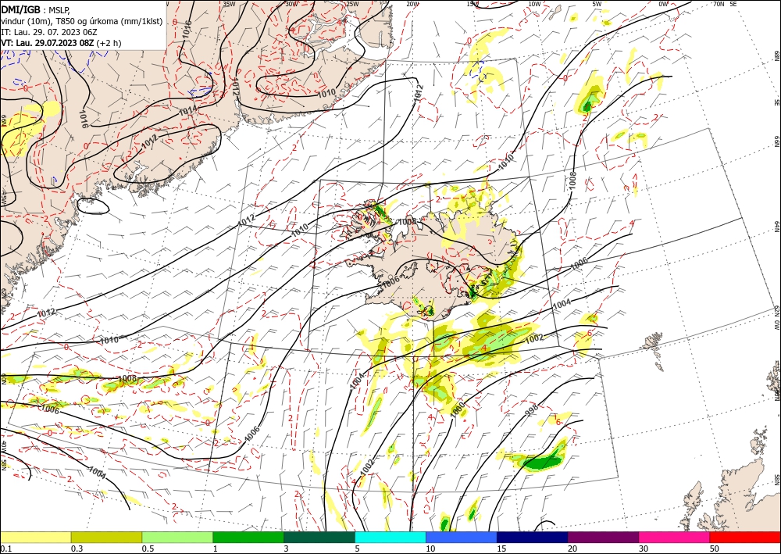Viewport: 781px width, 554px height.
Task: Click the 'IT: Lau. 29. 07. 2023 06Z' line
Action: pos(48,32)
